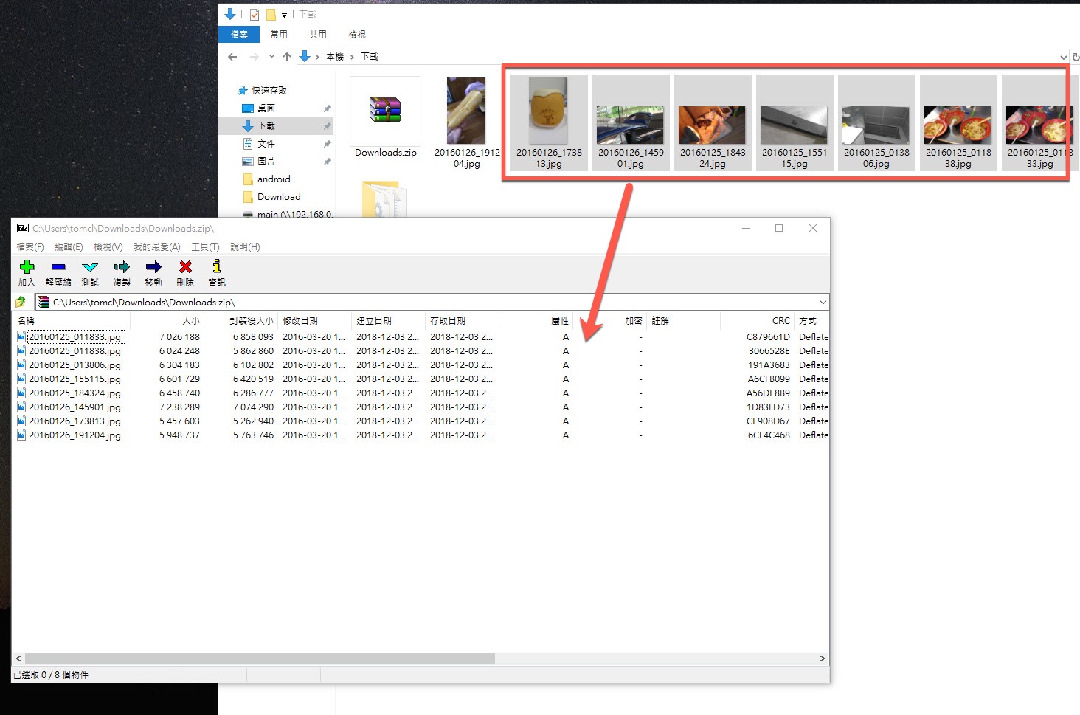
Task: Select the android folder in the sidebar
Action: click(x=273, y=179)
